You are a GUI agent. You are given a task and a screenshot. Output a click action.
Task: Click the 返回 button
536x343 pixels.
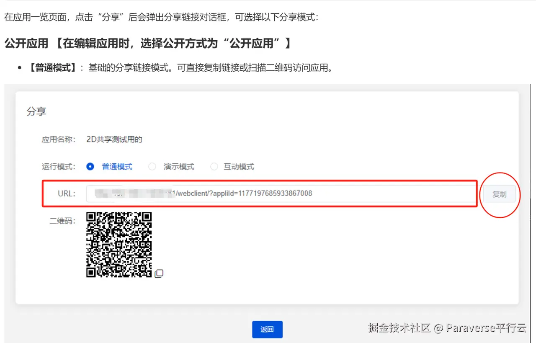coord(267,329)
